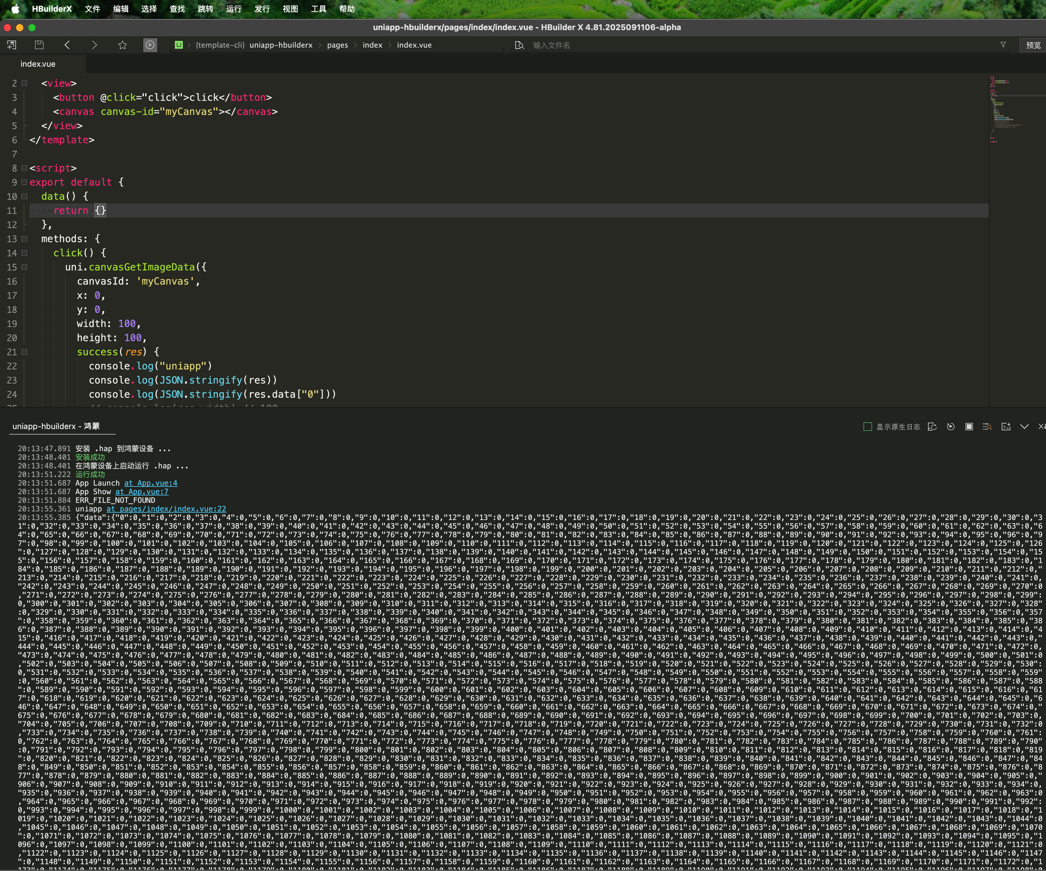The image size is (1046, 871).
Task: Collapse the data() fold on line 10
Action: click(x=24, y=196)
